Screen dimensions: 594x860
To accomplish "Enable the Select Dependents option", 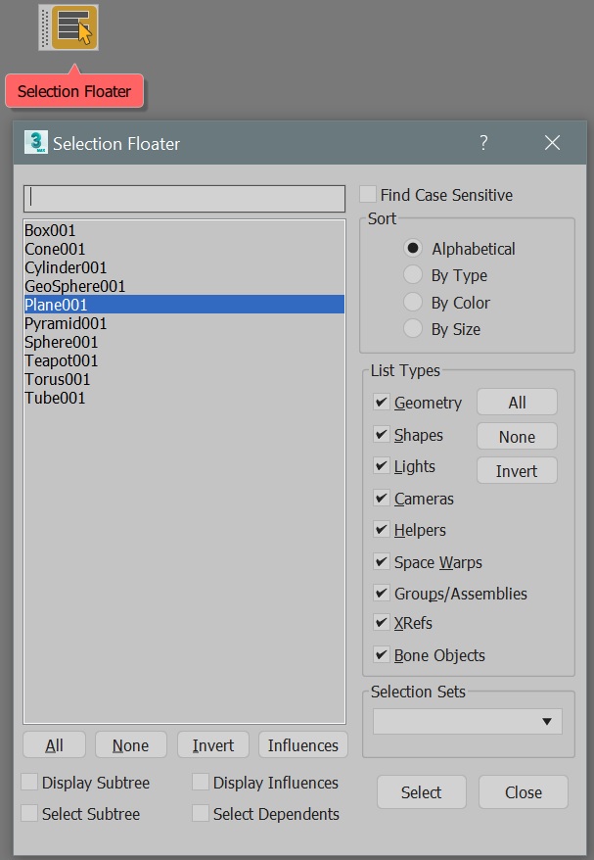I will click(x=201, y=814).
